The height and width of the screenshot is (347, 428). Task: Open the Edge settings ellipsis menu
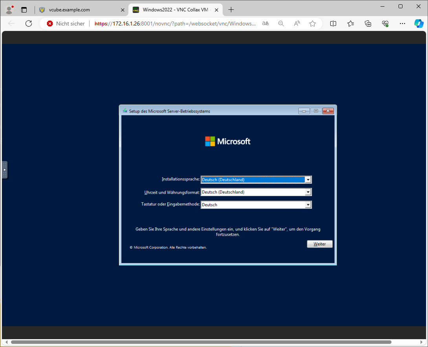(402, 24)
